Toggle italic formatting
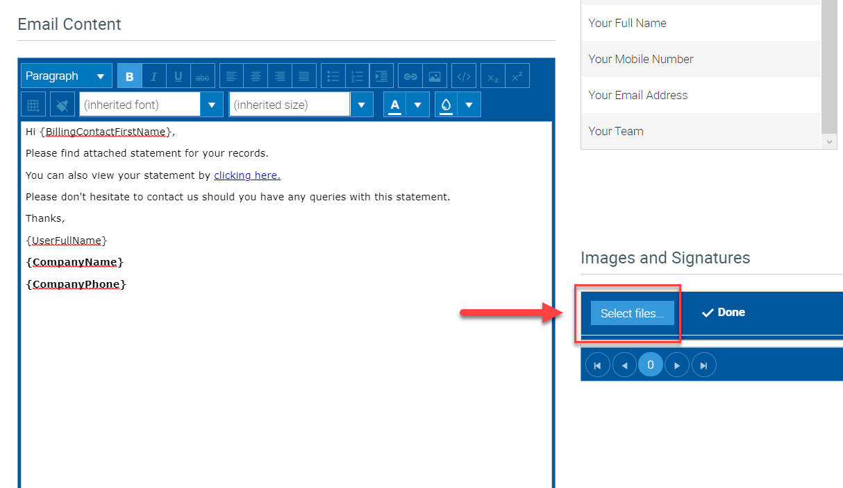Image resolution: width=843 pixels, height=488 pixels. pyautogui.click(x=153, y=76)
